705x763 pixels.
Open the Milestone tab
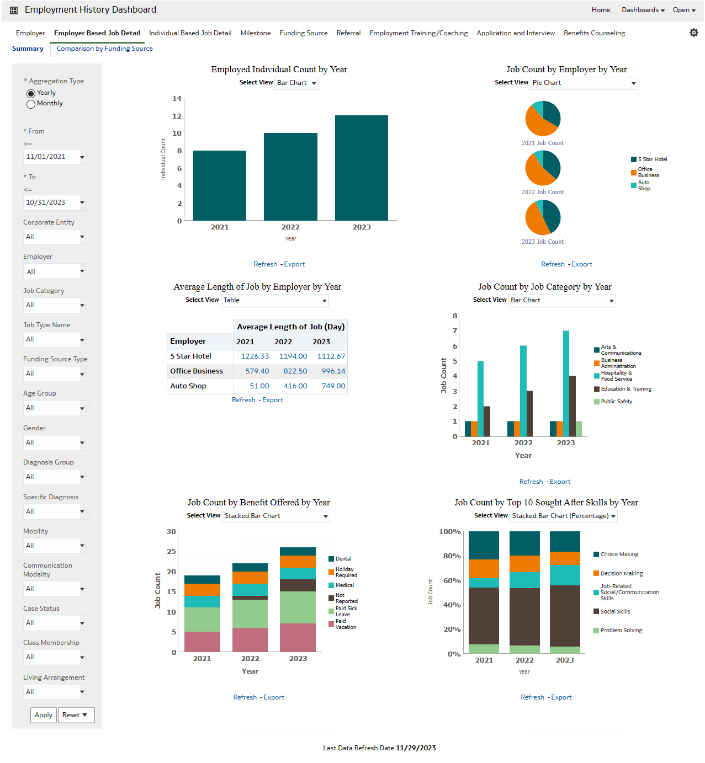[x=255, y=33]
